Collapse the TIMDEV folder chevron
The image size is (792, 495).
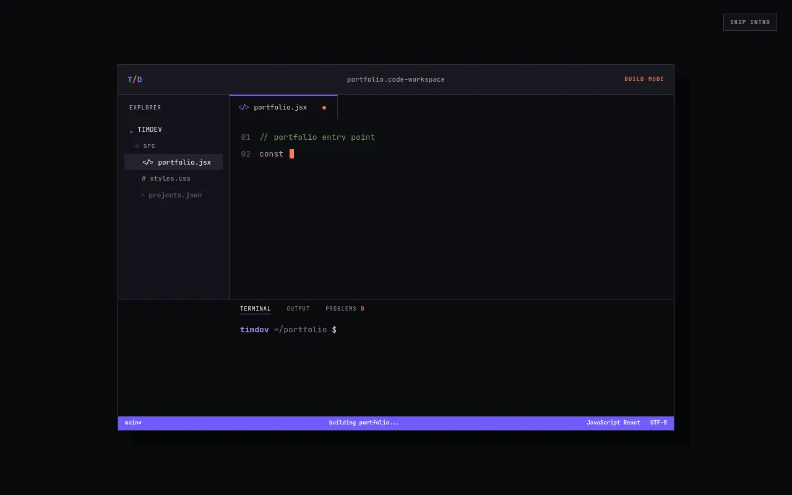[131, 131]
